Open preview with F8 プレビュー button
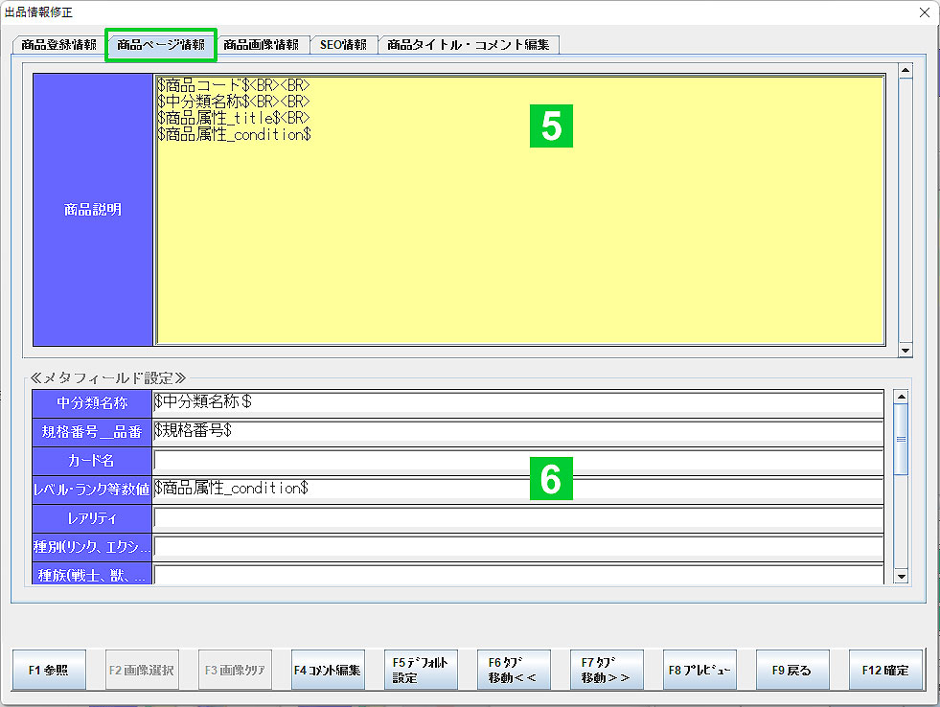The height and width of the screenshot is (707, 940). (x=699, y=671)
